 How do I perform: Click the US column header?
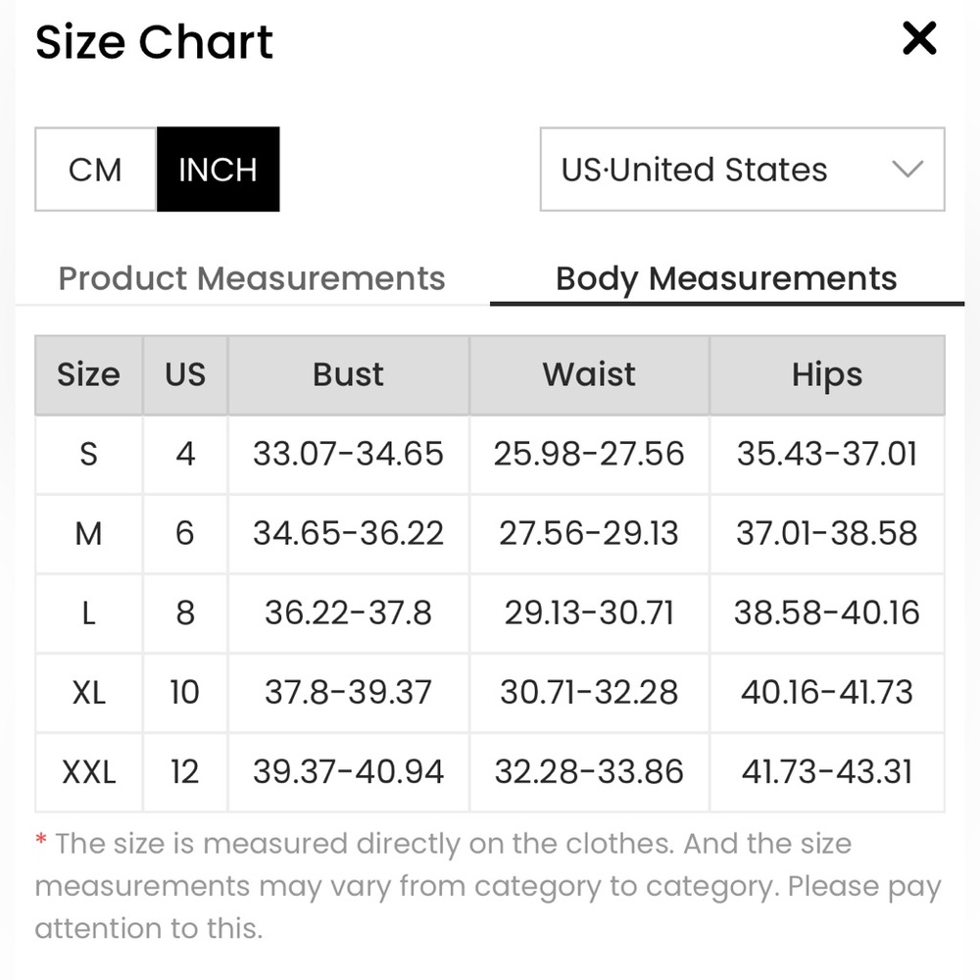coord(185,375)
